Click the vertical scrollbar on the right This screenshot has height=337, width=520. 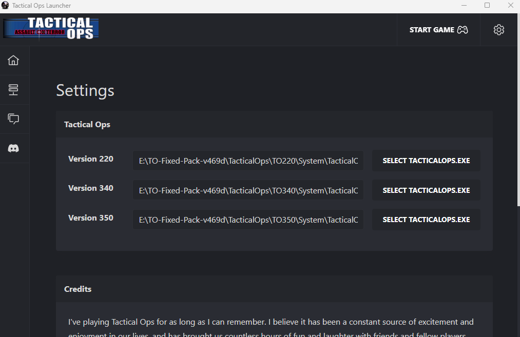pyautogui.click(x=517, y=128)
